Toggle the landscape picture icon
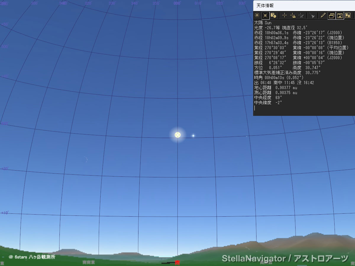The image size is (355, 266). click(340, 16)
